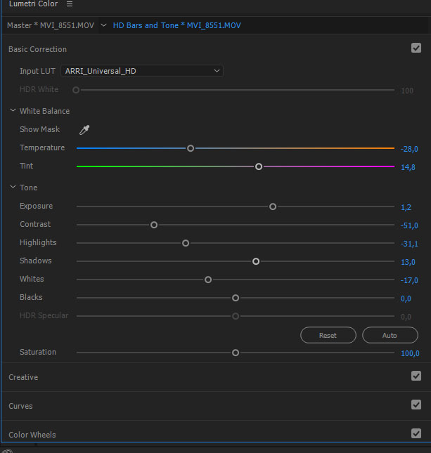431x453 pixels.
Task: Open the Input LUT dropdown
Action: point(142,71)
